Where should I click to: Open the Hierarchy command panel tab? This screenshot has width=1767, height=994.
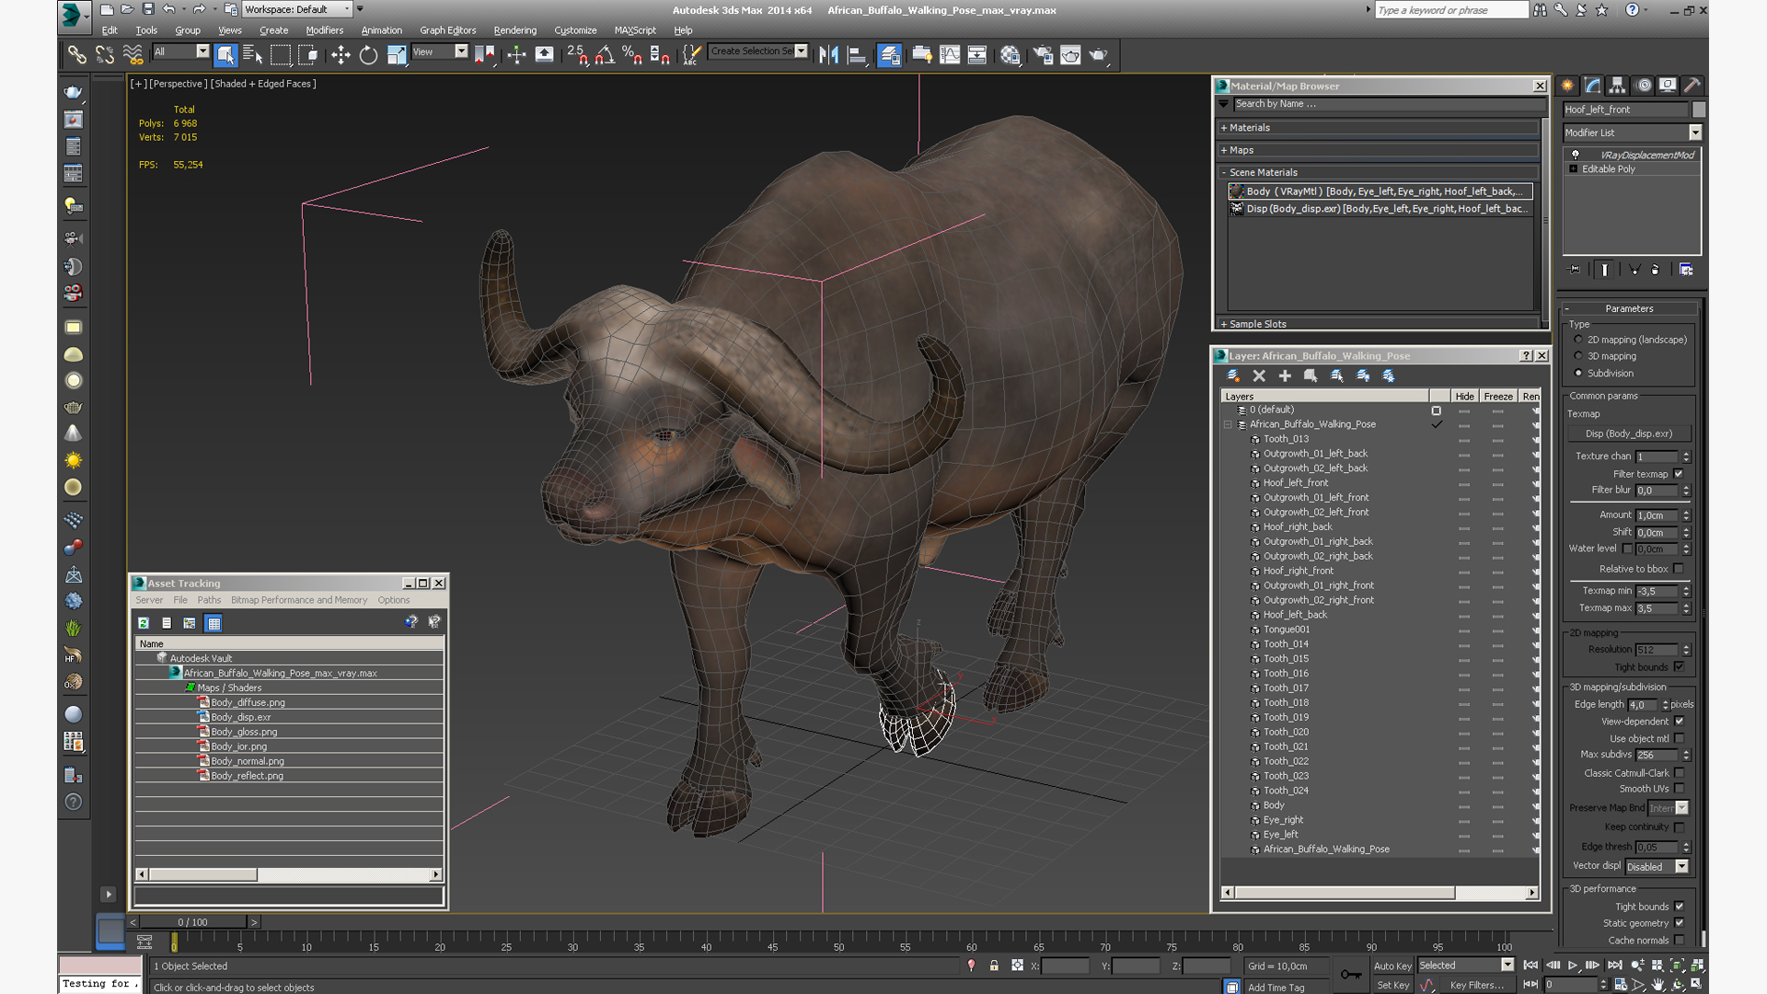tap(1617, 86)
